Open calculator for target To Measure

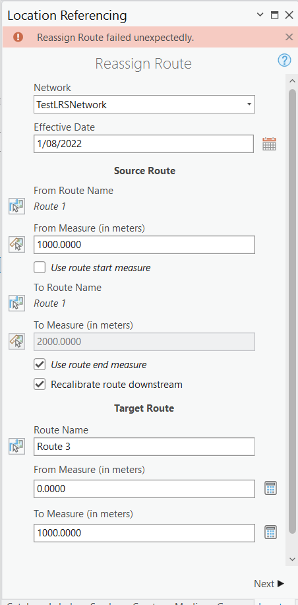point(270,532)
